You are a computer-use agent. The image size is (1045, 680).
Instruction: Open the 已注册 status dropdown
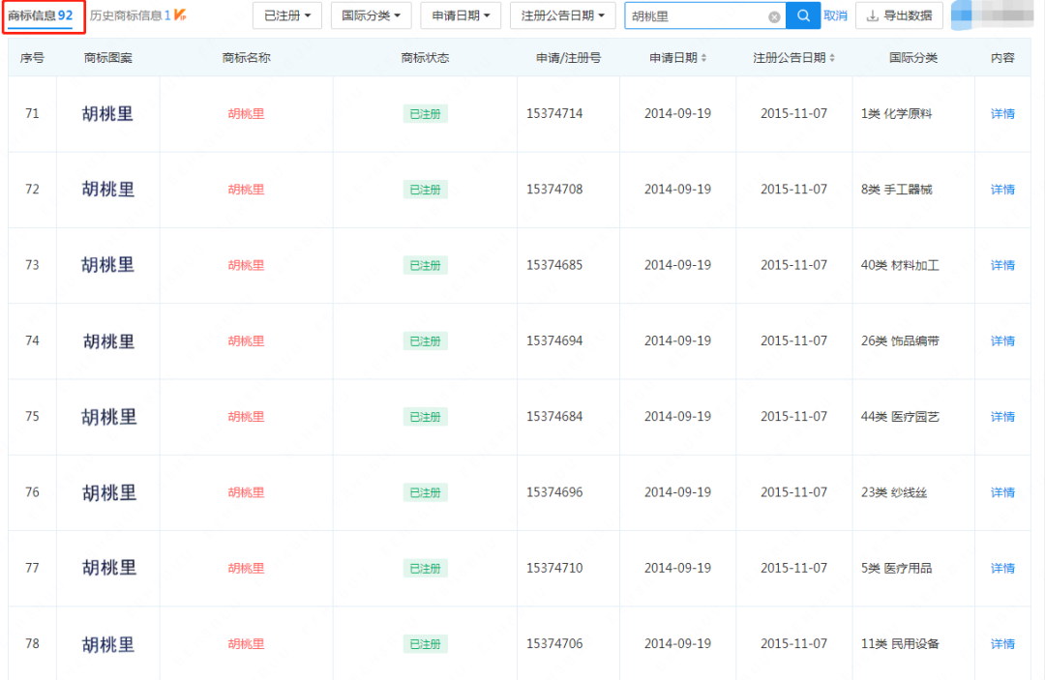tap(287, 15)
